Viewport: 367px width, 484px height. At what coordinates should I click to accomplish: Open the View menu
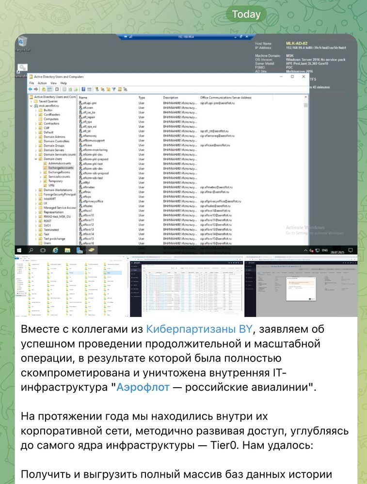coord(53,83)
